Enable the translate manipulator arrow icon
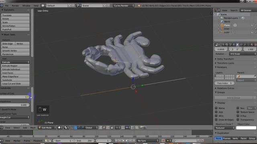 (x=75, y=128)
